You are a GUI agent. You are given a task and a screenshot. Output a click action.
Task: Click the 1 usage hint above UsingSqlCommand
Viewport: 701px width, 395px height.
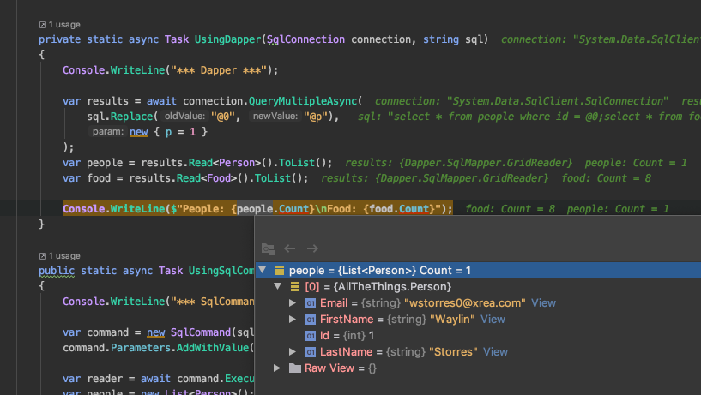pyautogui.click(x=64, y=255)
